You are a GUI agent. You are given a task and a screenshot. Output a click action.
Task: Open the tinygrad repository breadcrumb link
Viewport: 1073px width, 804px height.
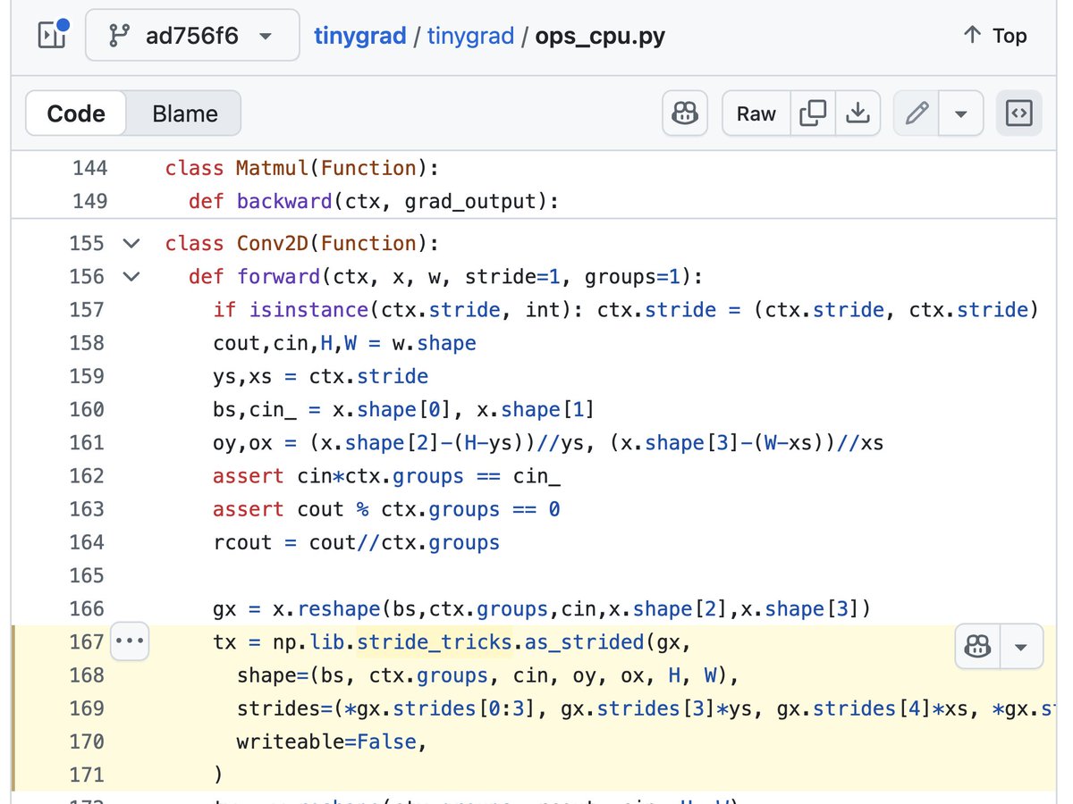(363, 36)
